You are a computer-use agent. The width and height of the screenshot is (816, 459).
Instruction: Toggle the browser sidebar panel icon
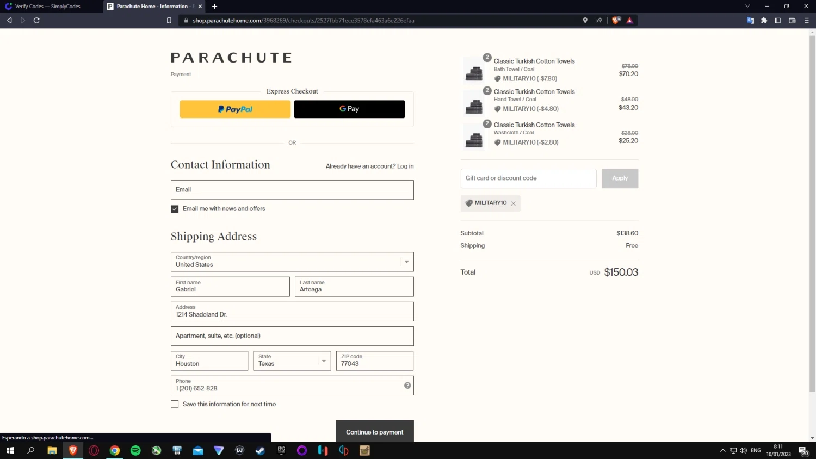point(778,21)
